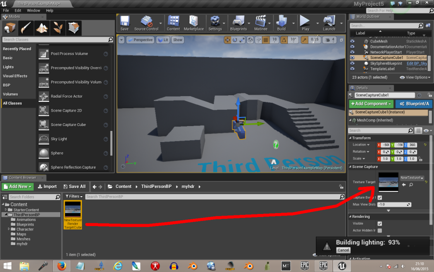
Task: Open the View Options dropdown in Outliner
Action: (x=415, y=77)
